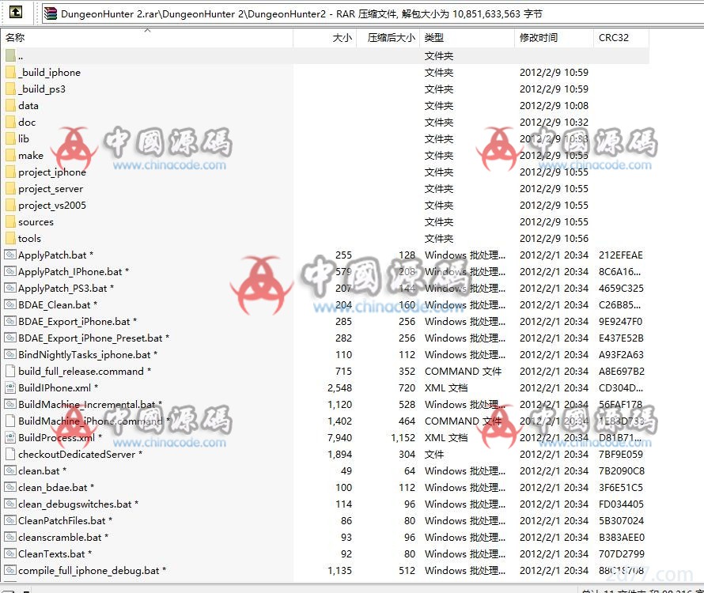Select the _build_iphone folder icon
Viewport: 704px width, 593px height.
coord(10,73)
